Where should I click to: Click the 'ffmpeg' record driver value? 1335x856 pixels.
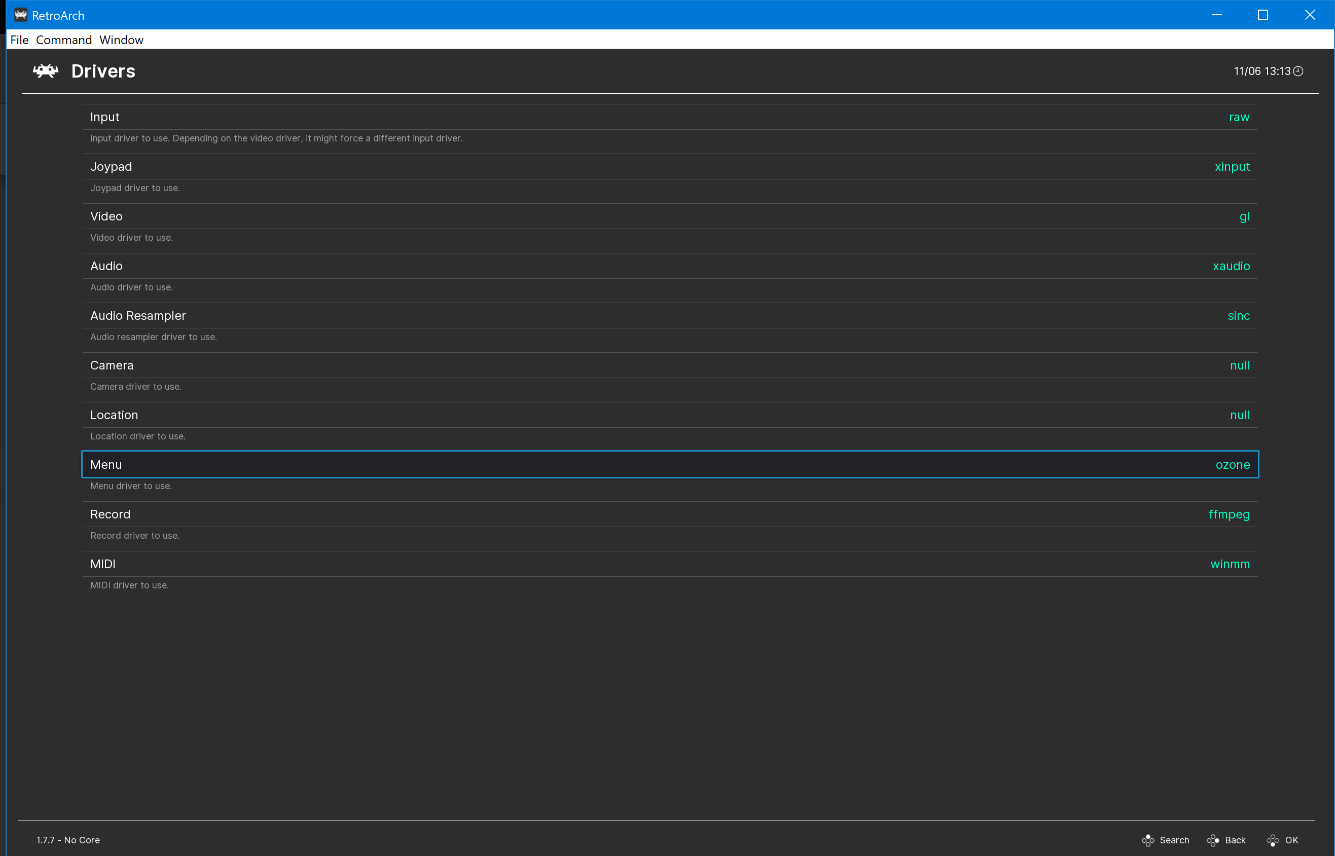point(1230,515)
